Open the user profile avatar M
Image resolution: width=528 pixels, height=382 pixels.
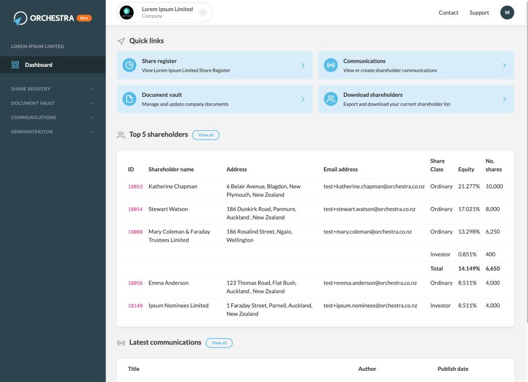(507, 12)
